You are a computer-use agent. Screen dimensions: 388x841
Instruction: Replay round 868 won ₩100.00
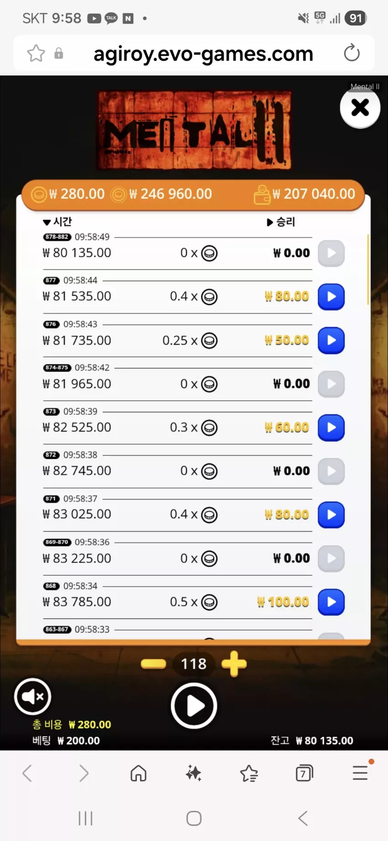click(x=331, y=602)
